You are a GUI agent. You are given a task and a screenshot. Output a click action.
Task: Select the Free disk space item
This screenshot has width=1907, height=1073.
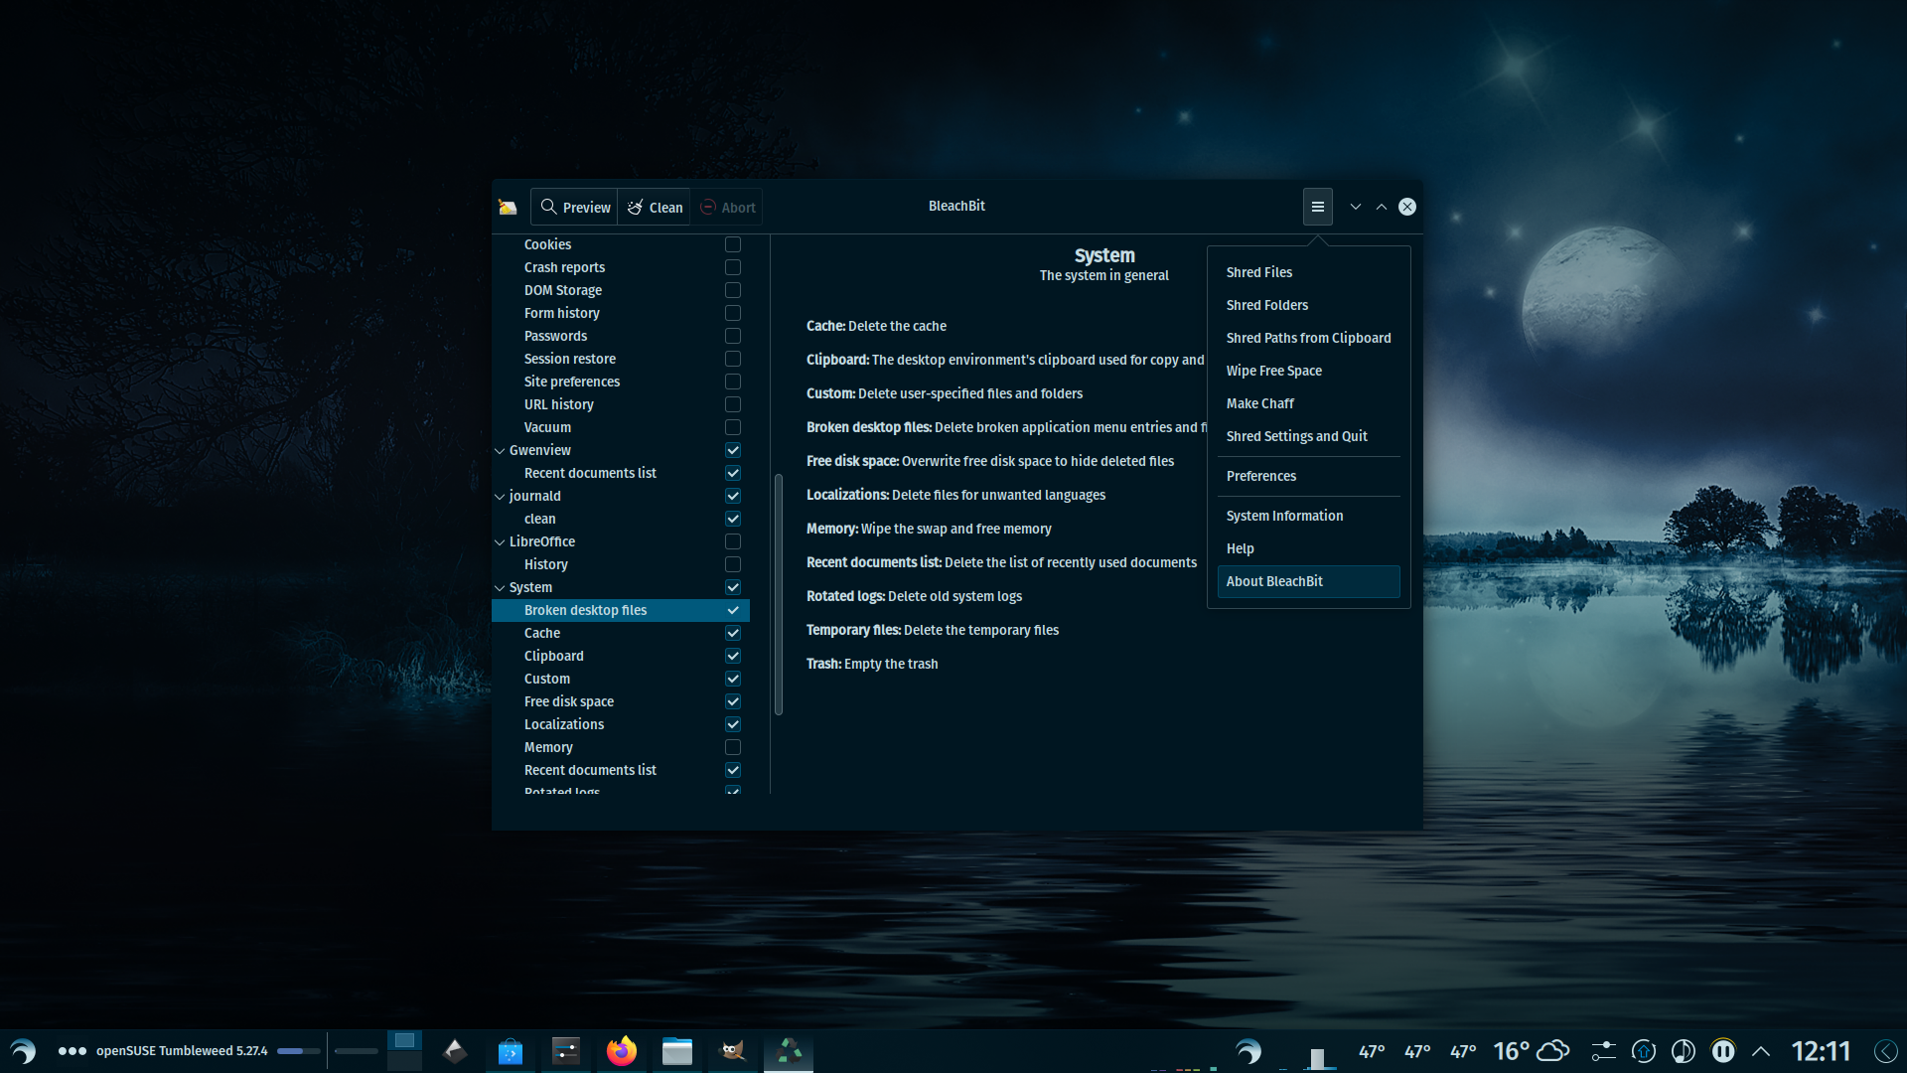click(568, 701)
